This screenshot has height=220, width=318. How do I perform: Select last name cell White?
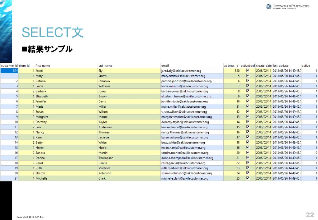click(x=129, y=142)
